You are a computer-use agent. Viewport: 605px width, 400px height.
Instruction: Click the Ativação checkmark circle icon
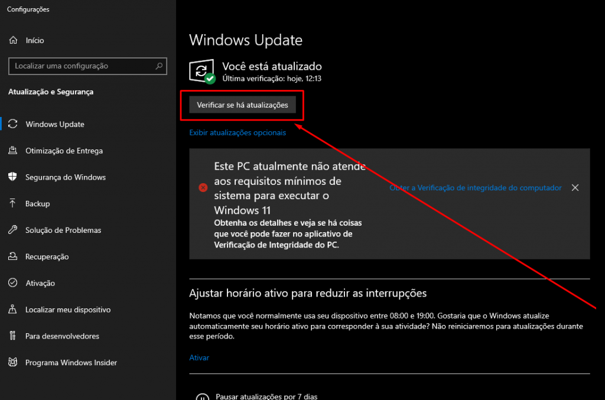[13, 283]
